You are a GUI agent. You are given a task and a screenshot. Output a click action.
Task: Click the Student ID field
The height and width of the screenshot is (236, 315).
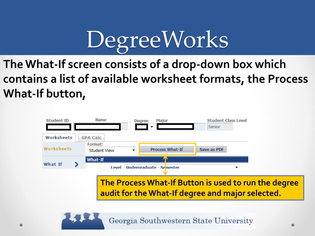(58, 127)
